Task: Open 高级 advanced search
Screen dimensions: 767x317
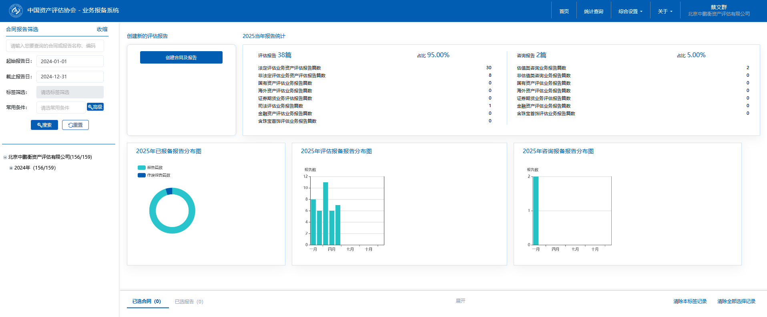Action: point(95,107)
